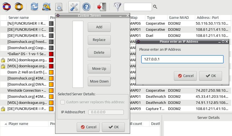Toggle 'Custom server replaces this address' checkbox
The image size is (232, 136).
point(63,102)
